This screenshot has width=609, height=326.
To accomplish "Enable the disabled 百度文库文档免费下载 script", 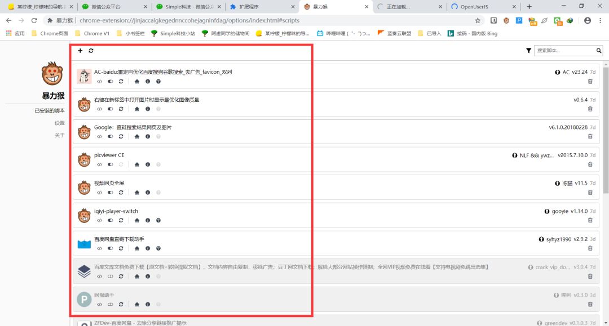I will pos(111,276).
